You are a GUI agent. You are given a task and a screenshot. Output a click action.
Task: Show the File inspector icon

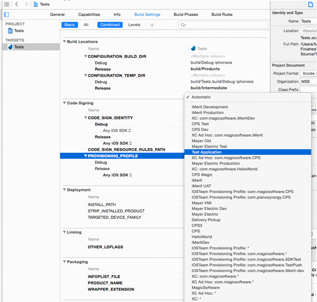pyautogui.click(x=310, y=4)
